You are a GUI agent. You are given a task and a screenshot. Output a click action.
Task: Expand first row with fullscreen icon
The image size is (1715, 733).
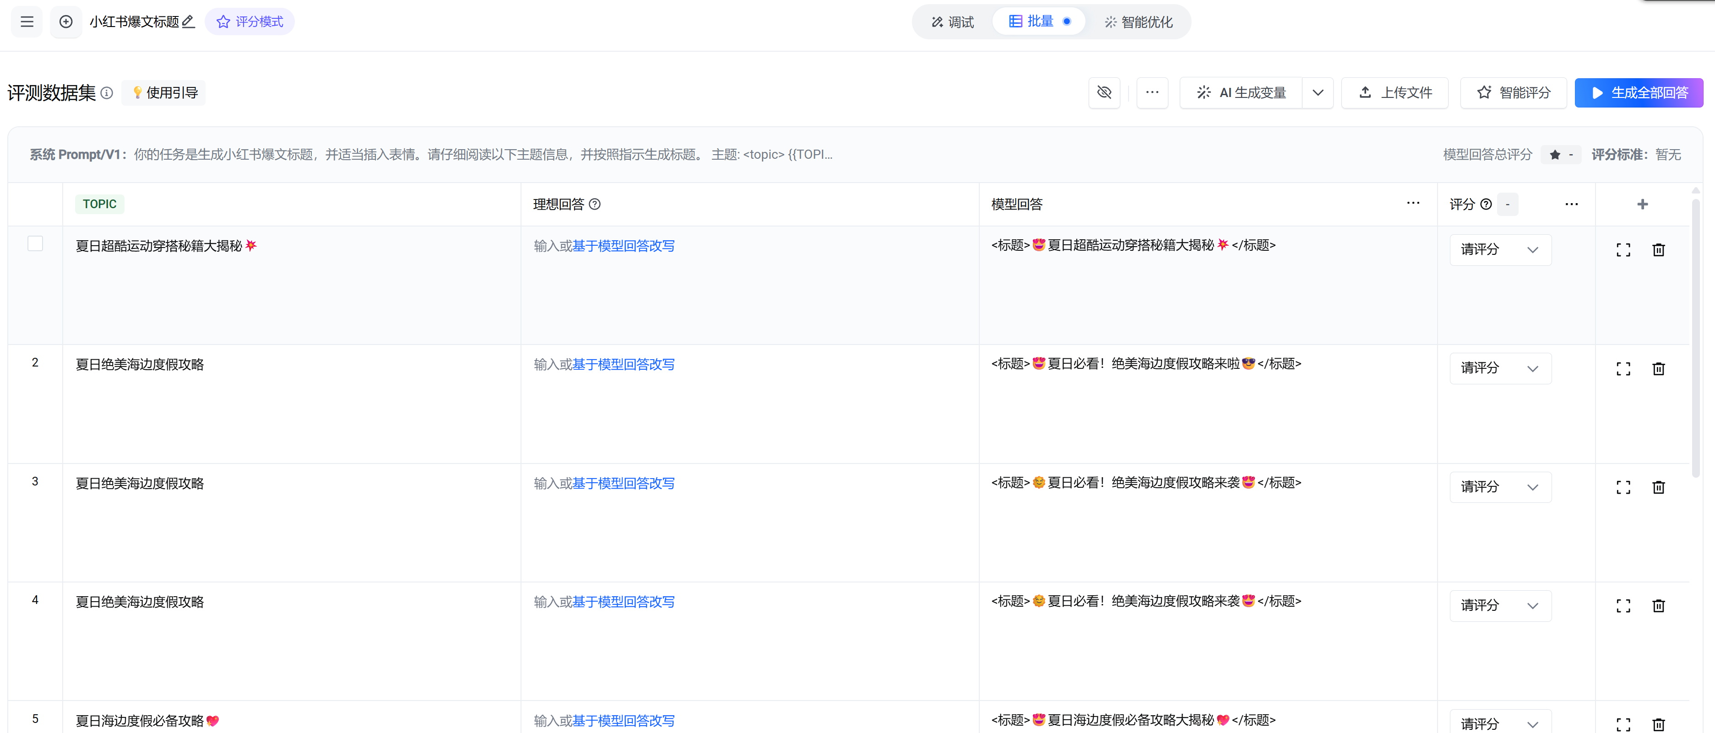click(1624, 250)
